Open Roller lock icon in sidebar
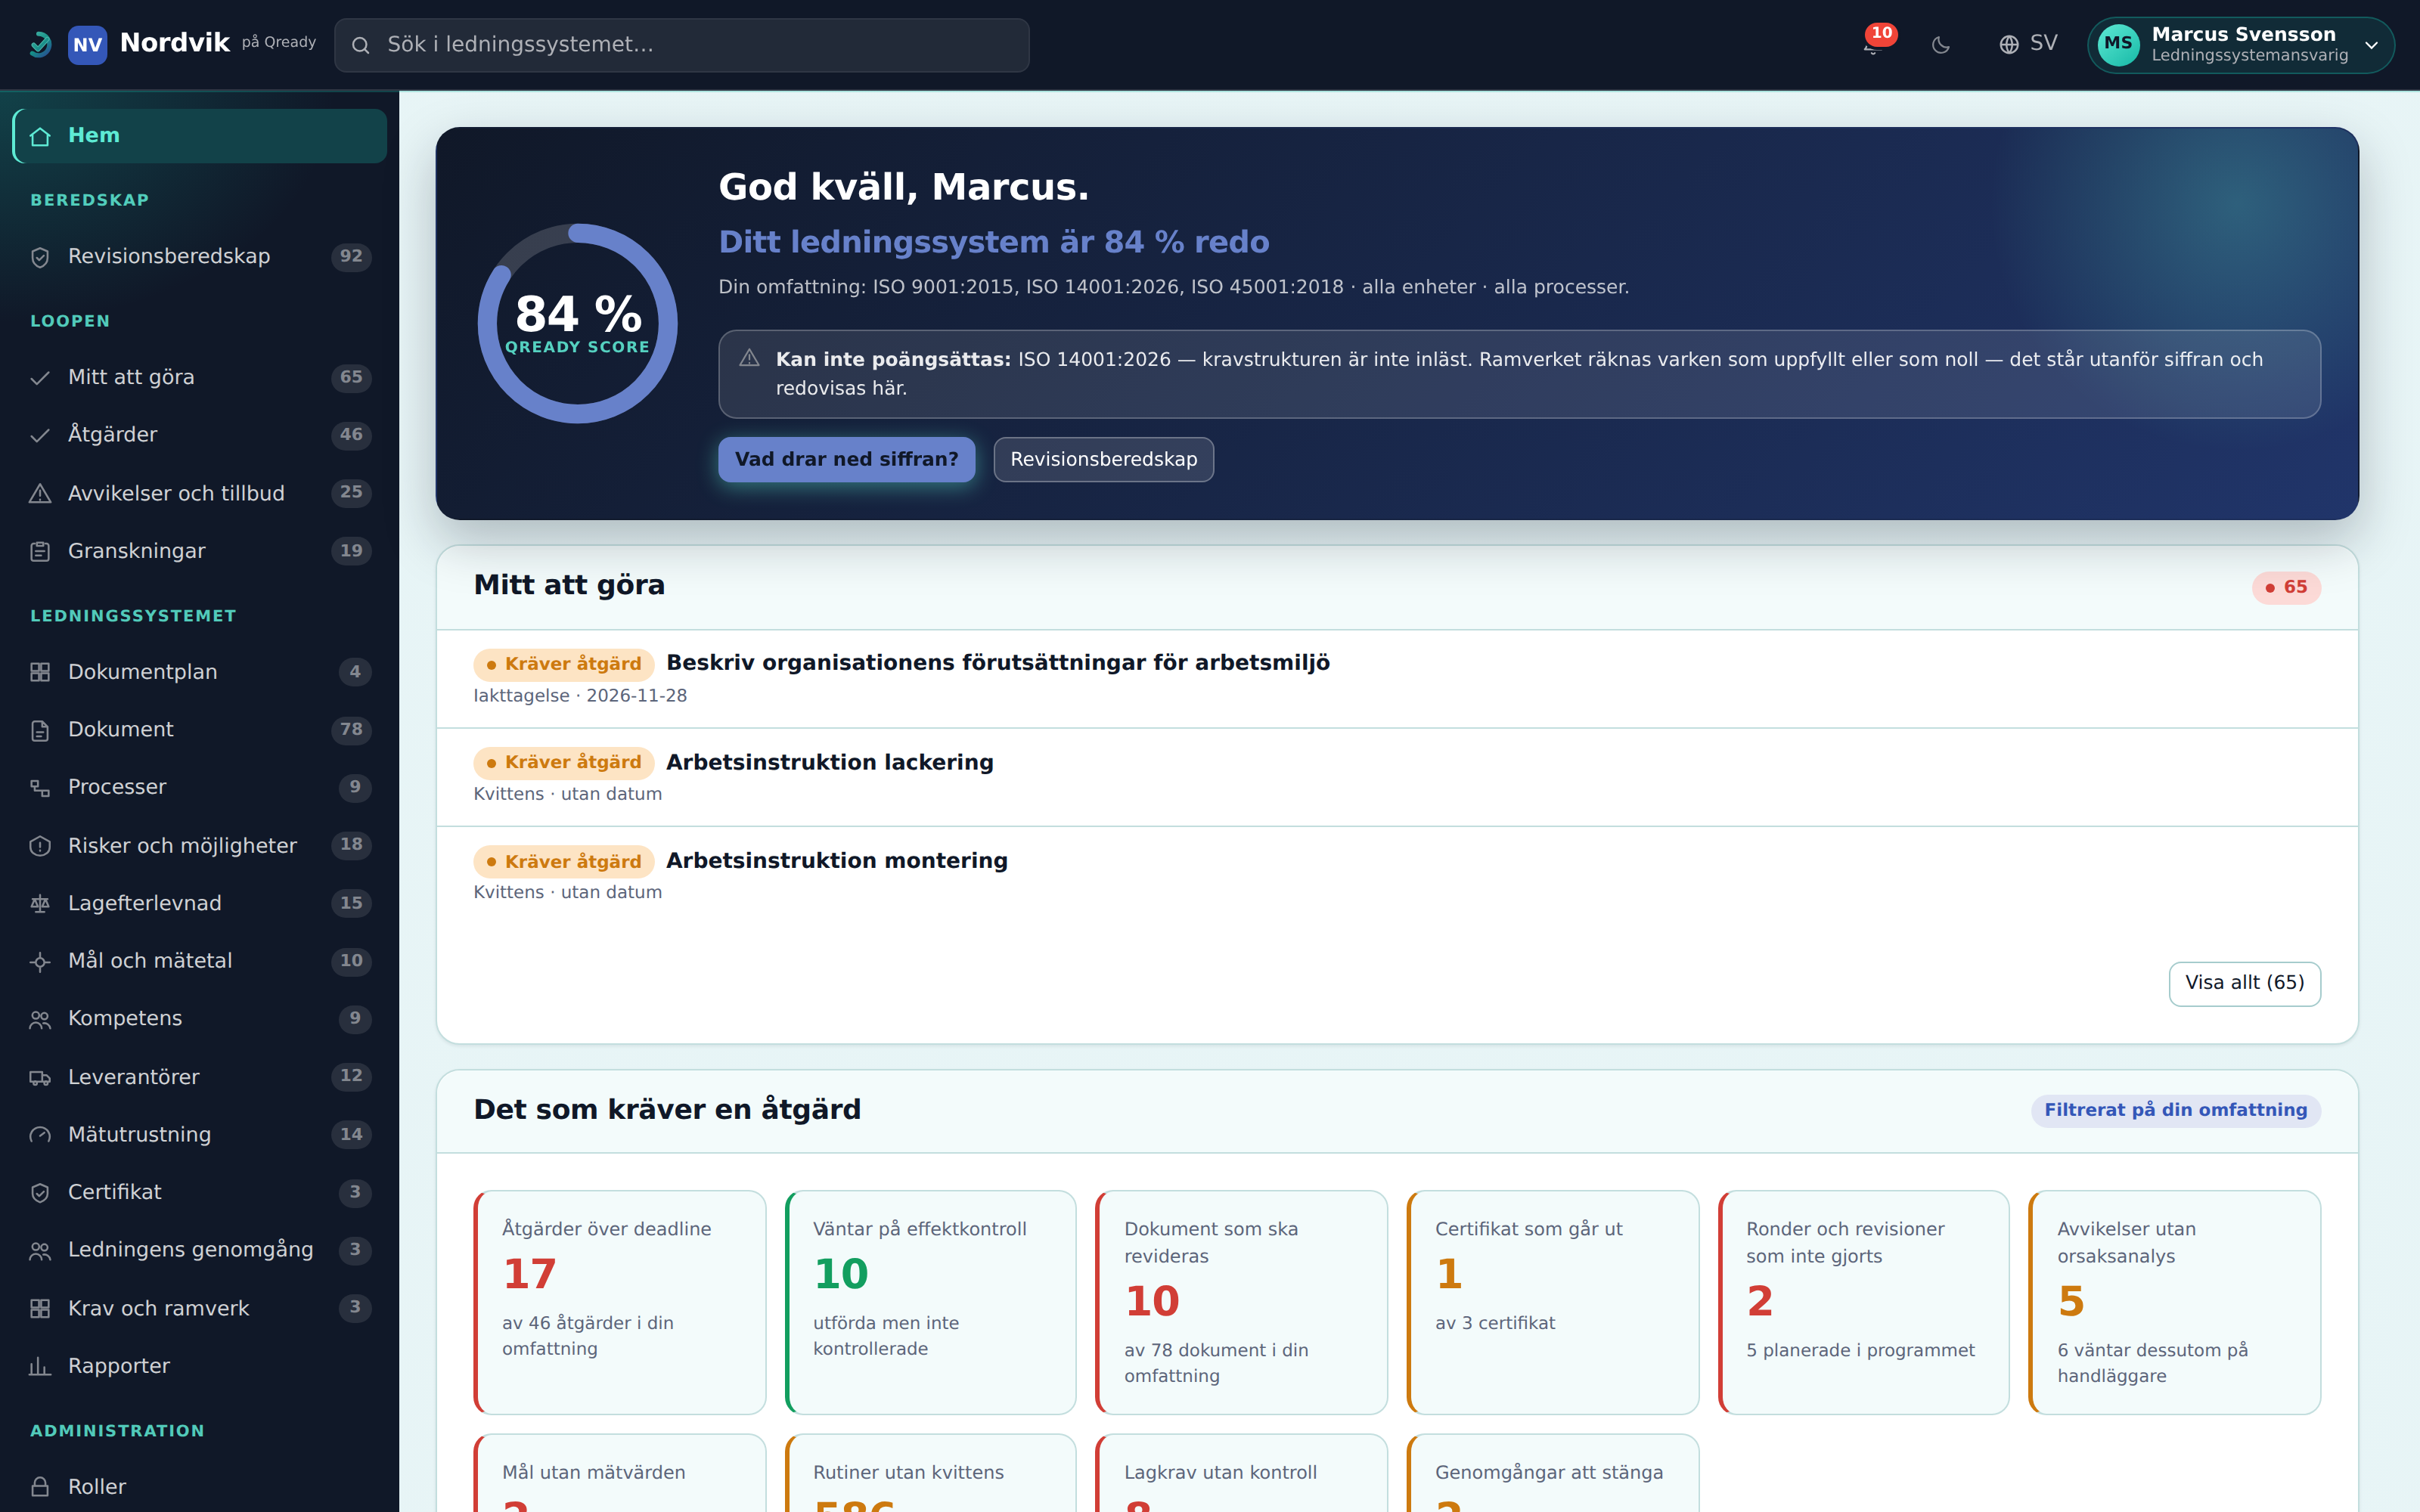The image size is (2420, 1512). coord(40,1487)
